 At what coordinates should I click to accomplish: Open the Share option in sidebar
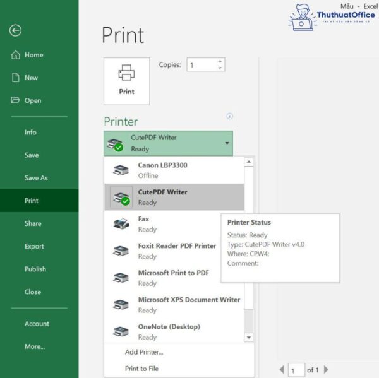(x=33, y=223)
